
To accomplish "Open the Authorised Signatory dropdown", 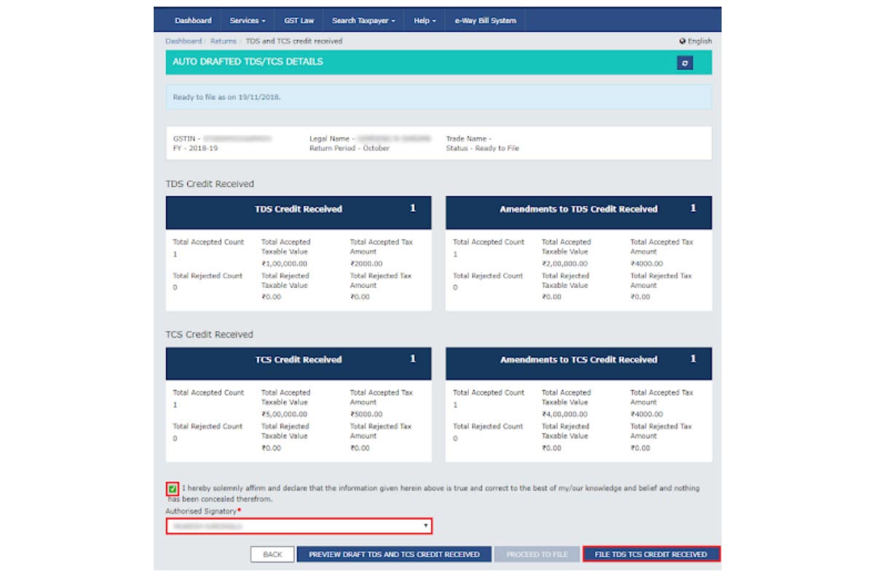I will (299, 525).
